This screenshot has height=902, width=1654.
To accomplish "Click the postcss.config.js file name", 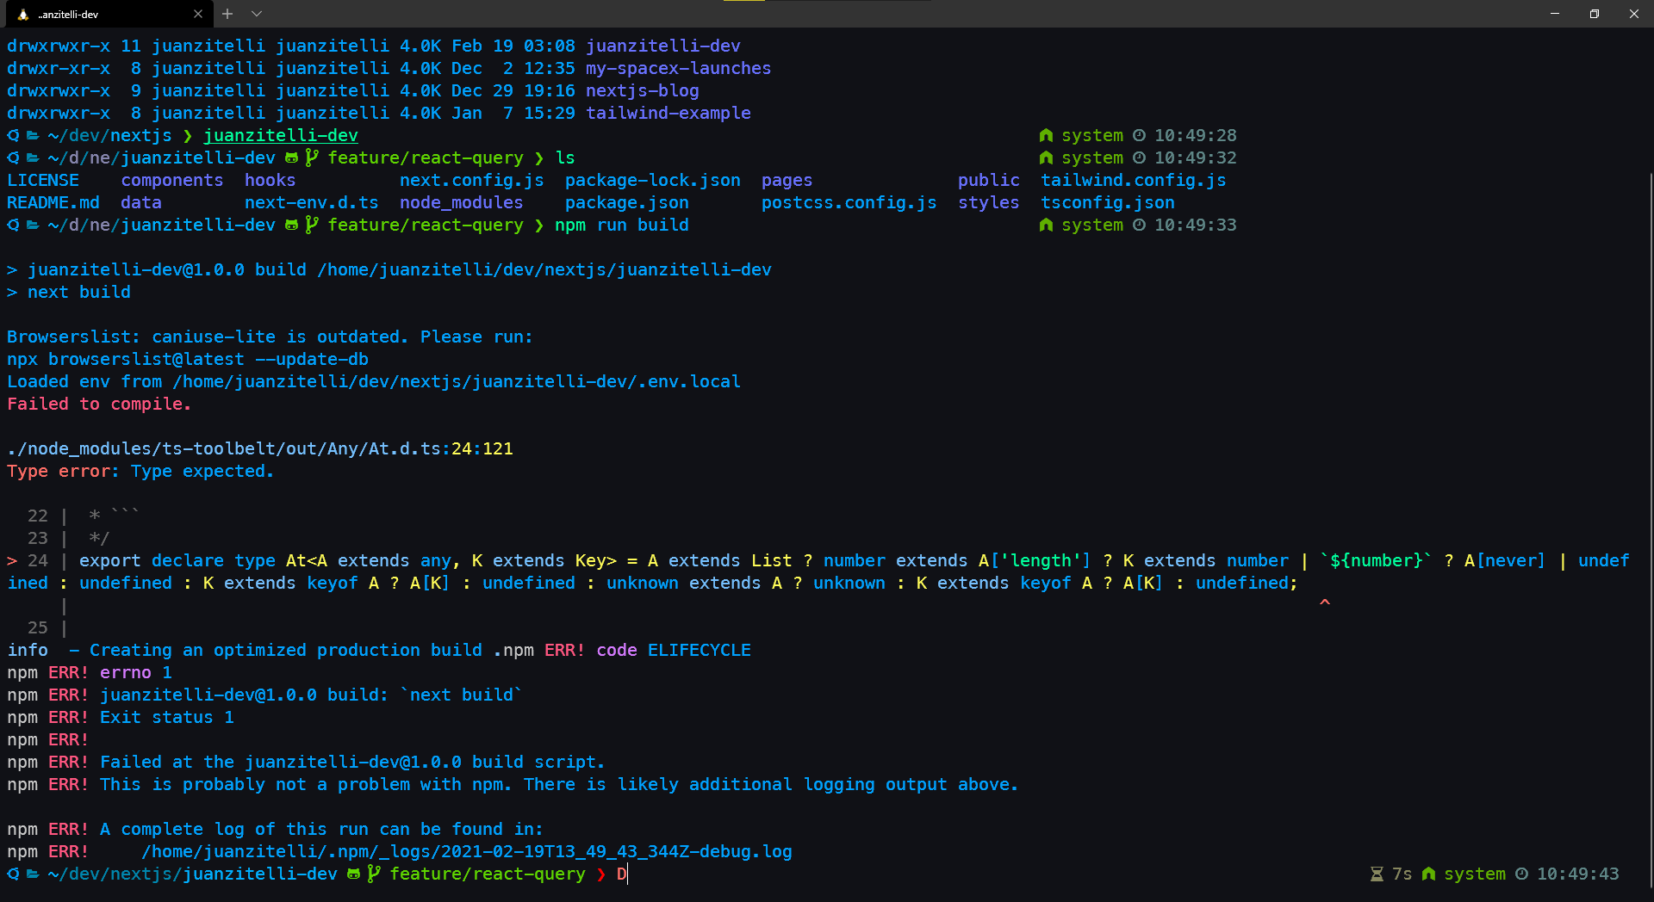I will pyautogui.click(x=849, y=202).
